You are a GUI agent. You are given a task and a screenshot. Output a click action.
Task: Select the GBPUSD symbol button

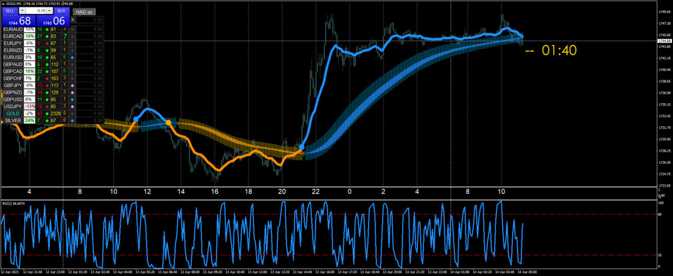(x=13, y=99)
